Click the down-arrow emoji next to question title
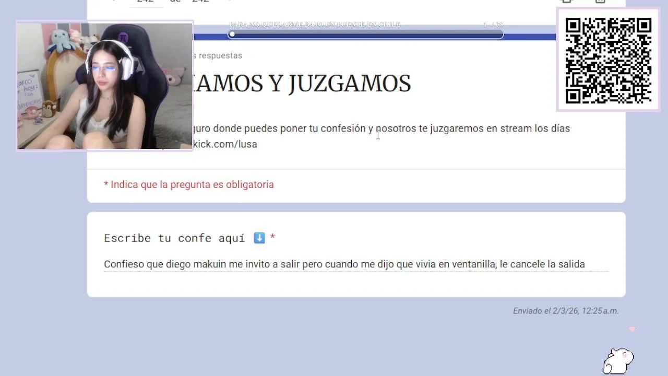668x376 pixels. (259, 238)
